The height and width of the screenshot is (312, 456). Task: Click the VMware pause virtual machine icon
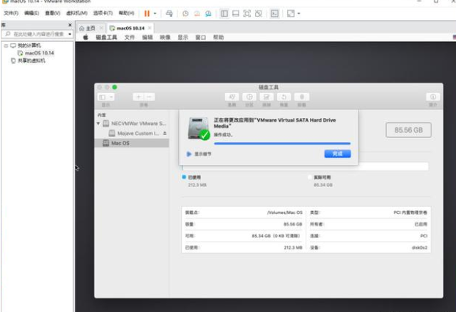pos(147,13)
